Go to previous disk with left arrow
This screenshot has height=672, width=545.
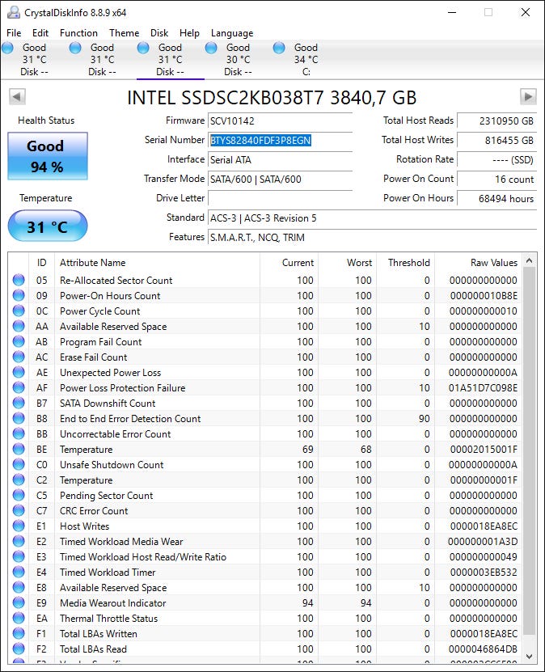(17, 96)
